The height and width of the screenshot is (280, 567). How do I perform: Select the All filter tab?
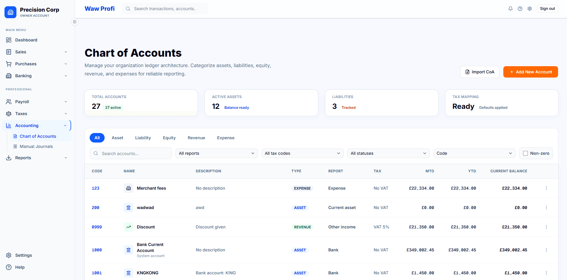click(x=97, y=138)
